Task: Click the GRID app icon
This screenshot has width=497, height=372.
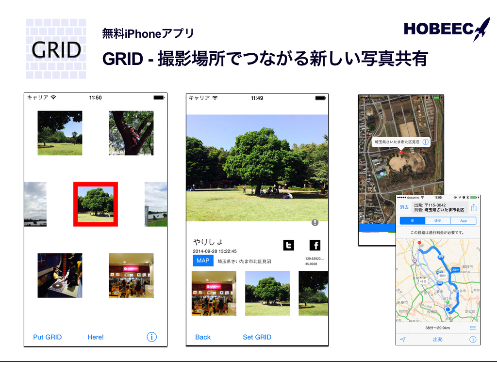Action: click(x=56, y=49)
